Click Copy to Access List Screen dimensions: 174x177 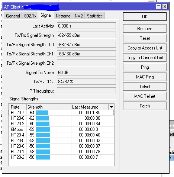(145, 48)
